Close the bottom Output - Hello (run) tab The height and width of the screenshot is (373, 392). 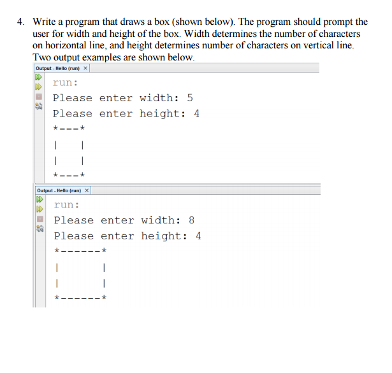point(87,190)
